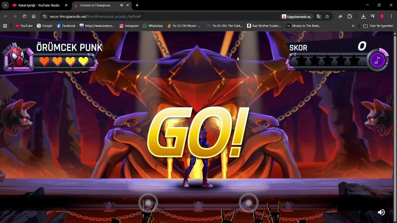
Task: Open the Instagram bookmark
Action: (x=129, y=26)
